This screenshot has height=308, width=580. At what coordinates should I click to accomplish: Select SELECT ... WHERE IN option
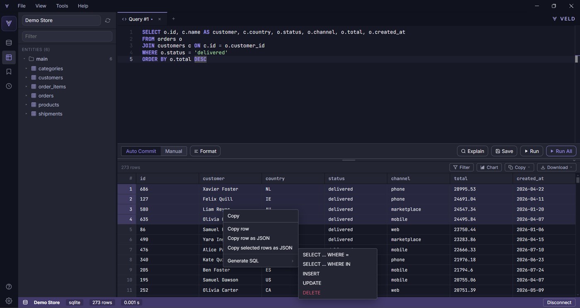pyautogui.click(x=337, y=264)
